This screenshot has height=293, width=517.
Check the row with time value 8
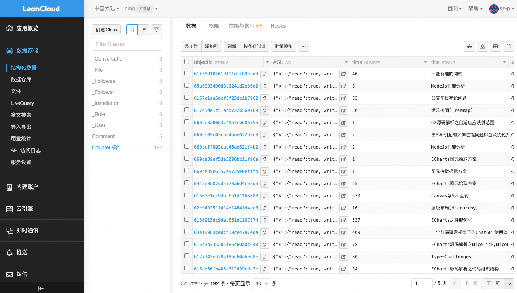(x=187, y=85)
